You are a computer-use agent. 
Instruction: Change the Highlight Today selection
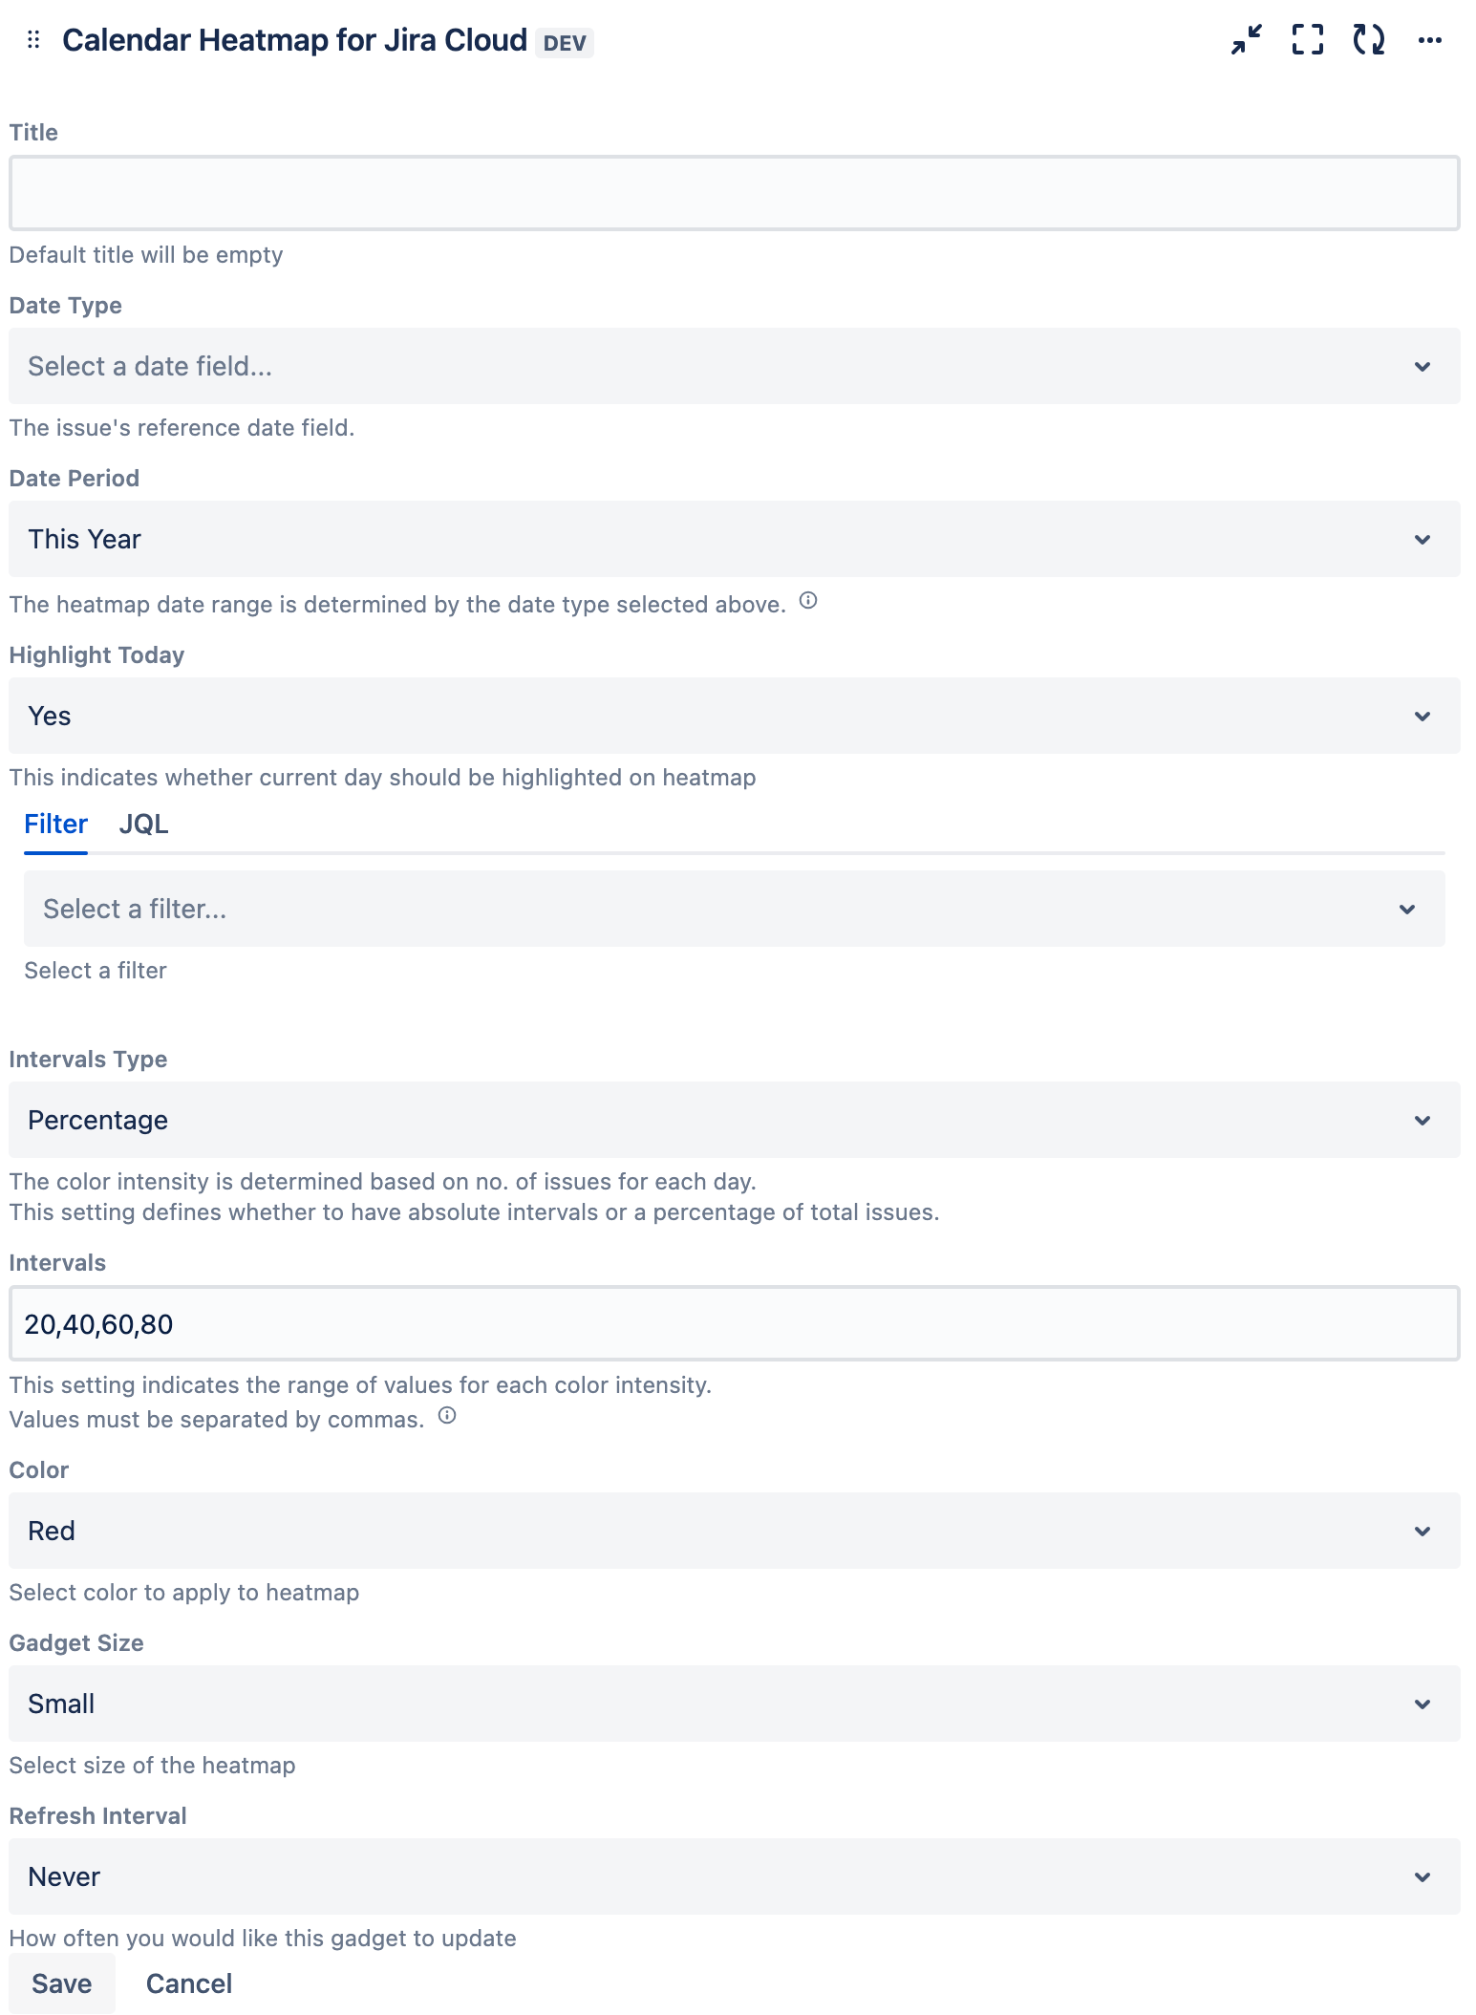coord(734,716)
